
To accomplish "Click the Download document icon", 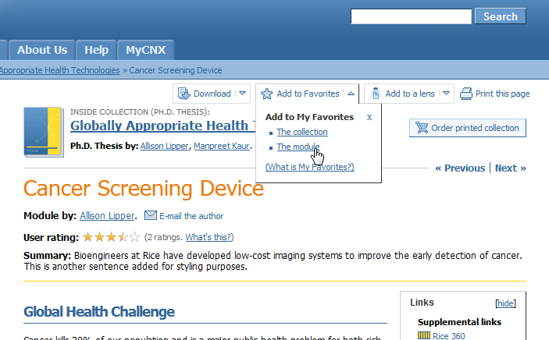I will 184,94.
